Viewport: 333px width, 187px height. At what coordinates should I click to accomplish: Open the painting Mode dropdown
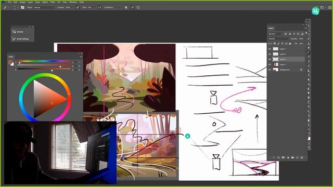[44, 7]
